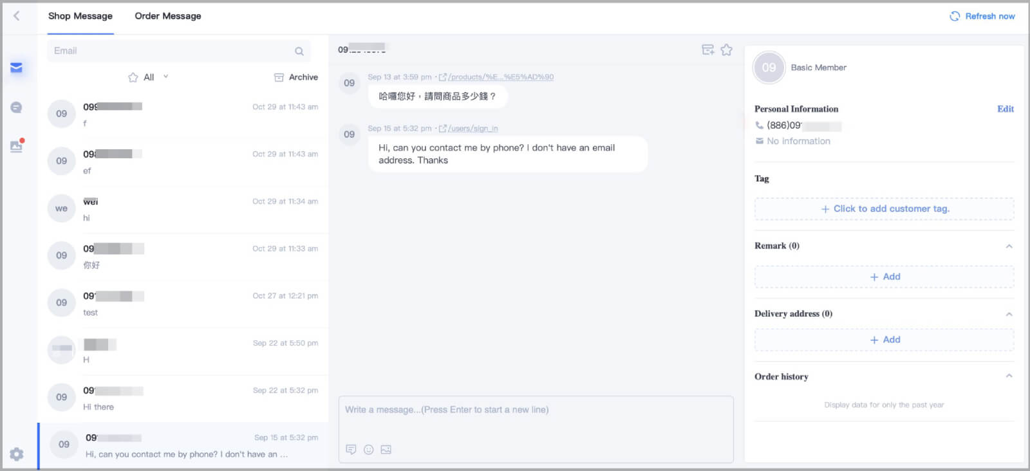The height and width of the screenshot is (471, 1030).
Task: Open conversation with message 'Hi there'
Action: click(183, 398)
